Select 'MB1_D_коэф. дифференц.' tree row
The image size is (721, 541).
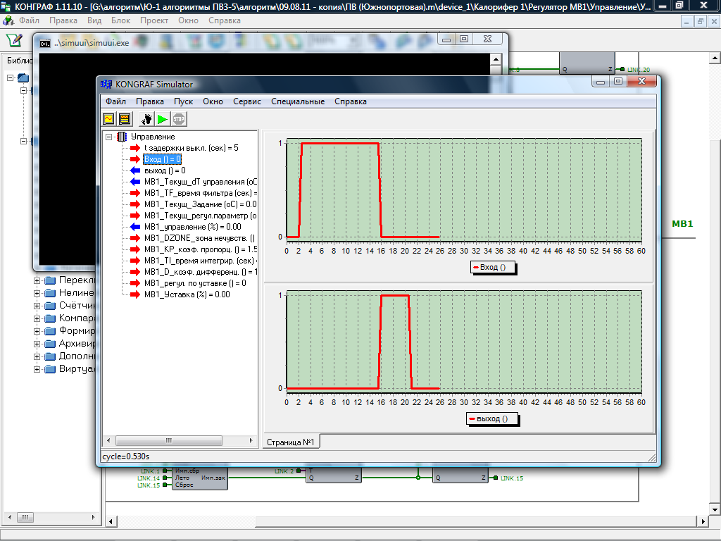[x=201, y=272]
